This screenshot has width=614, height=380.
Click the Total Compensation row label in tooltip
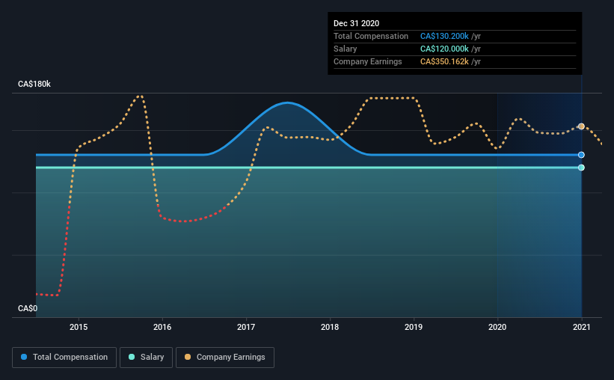371,36
